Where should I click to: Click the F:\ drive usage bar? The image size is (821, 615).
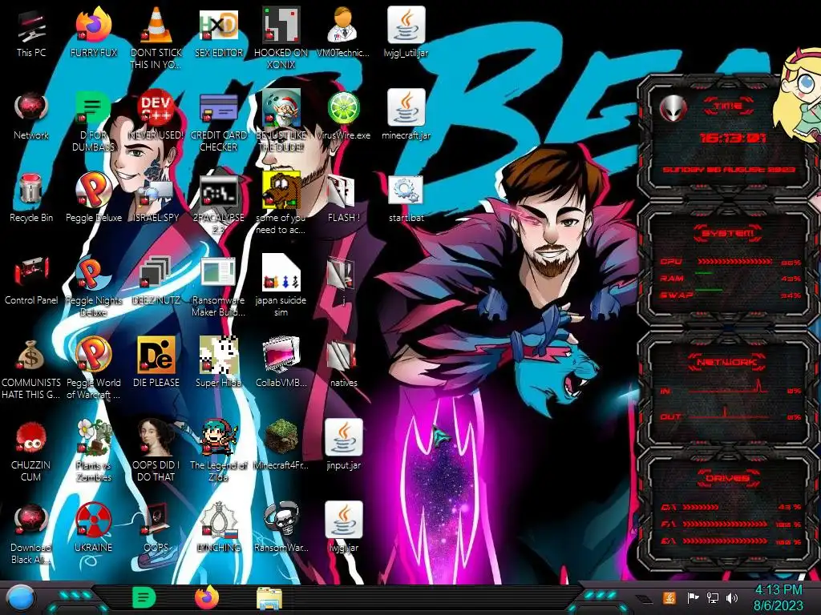(725, 524)
